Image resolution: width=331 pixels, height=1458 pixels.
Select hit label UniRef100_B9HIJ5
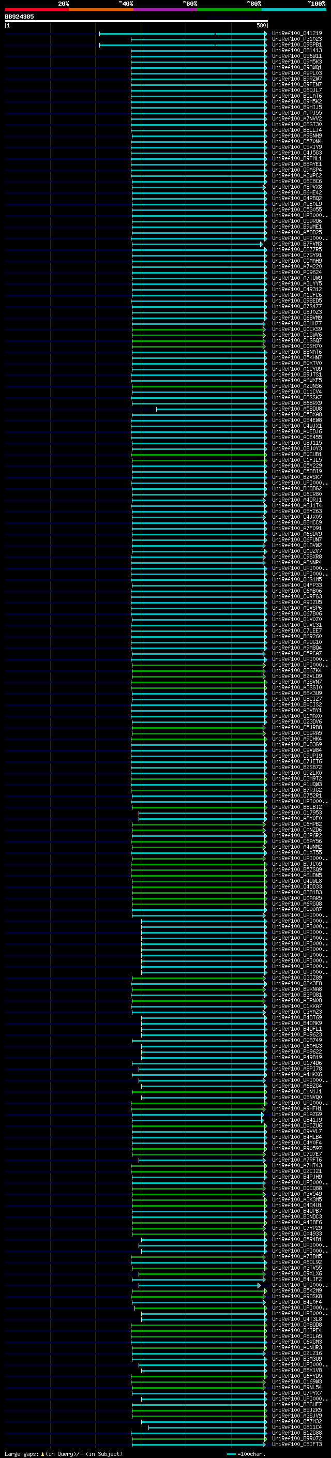pos(296,107)
